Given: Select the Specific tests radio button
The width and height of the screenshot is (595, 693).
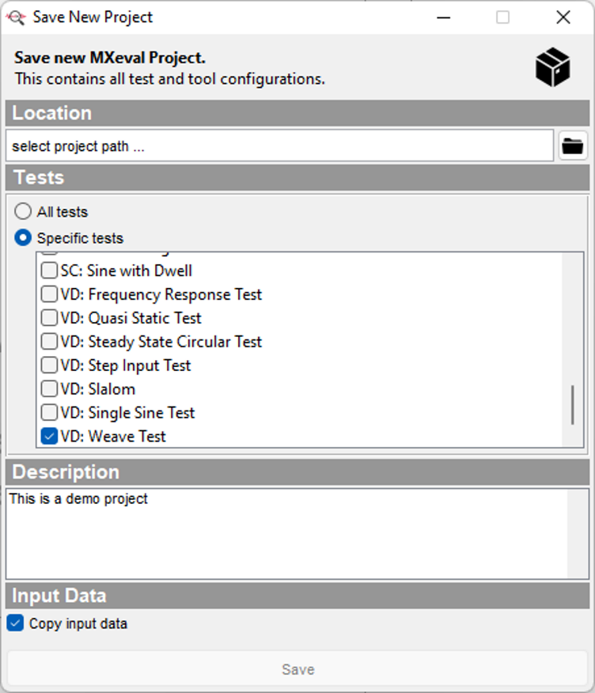Looking at the screenshot, I should pyautogui.click(x=24, y=237).
